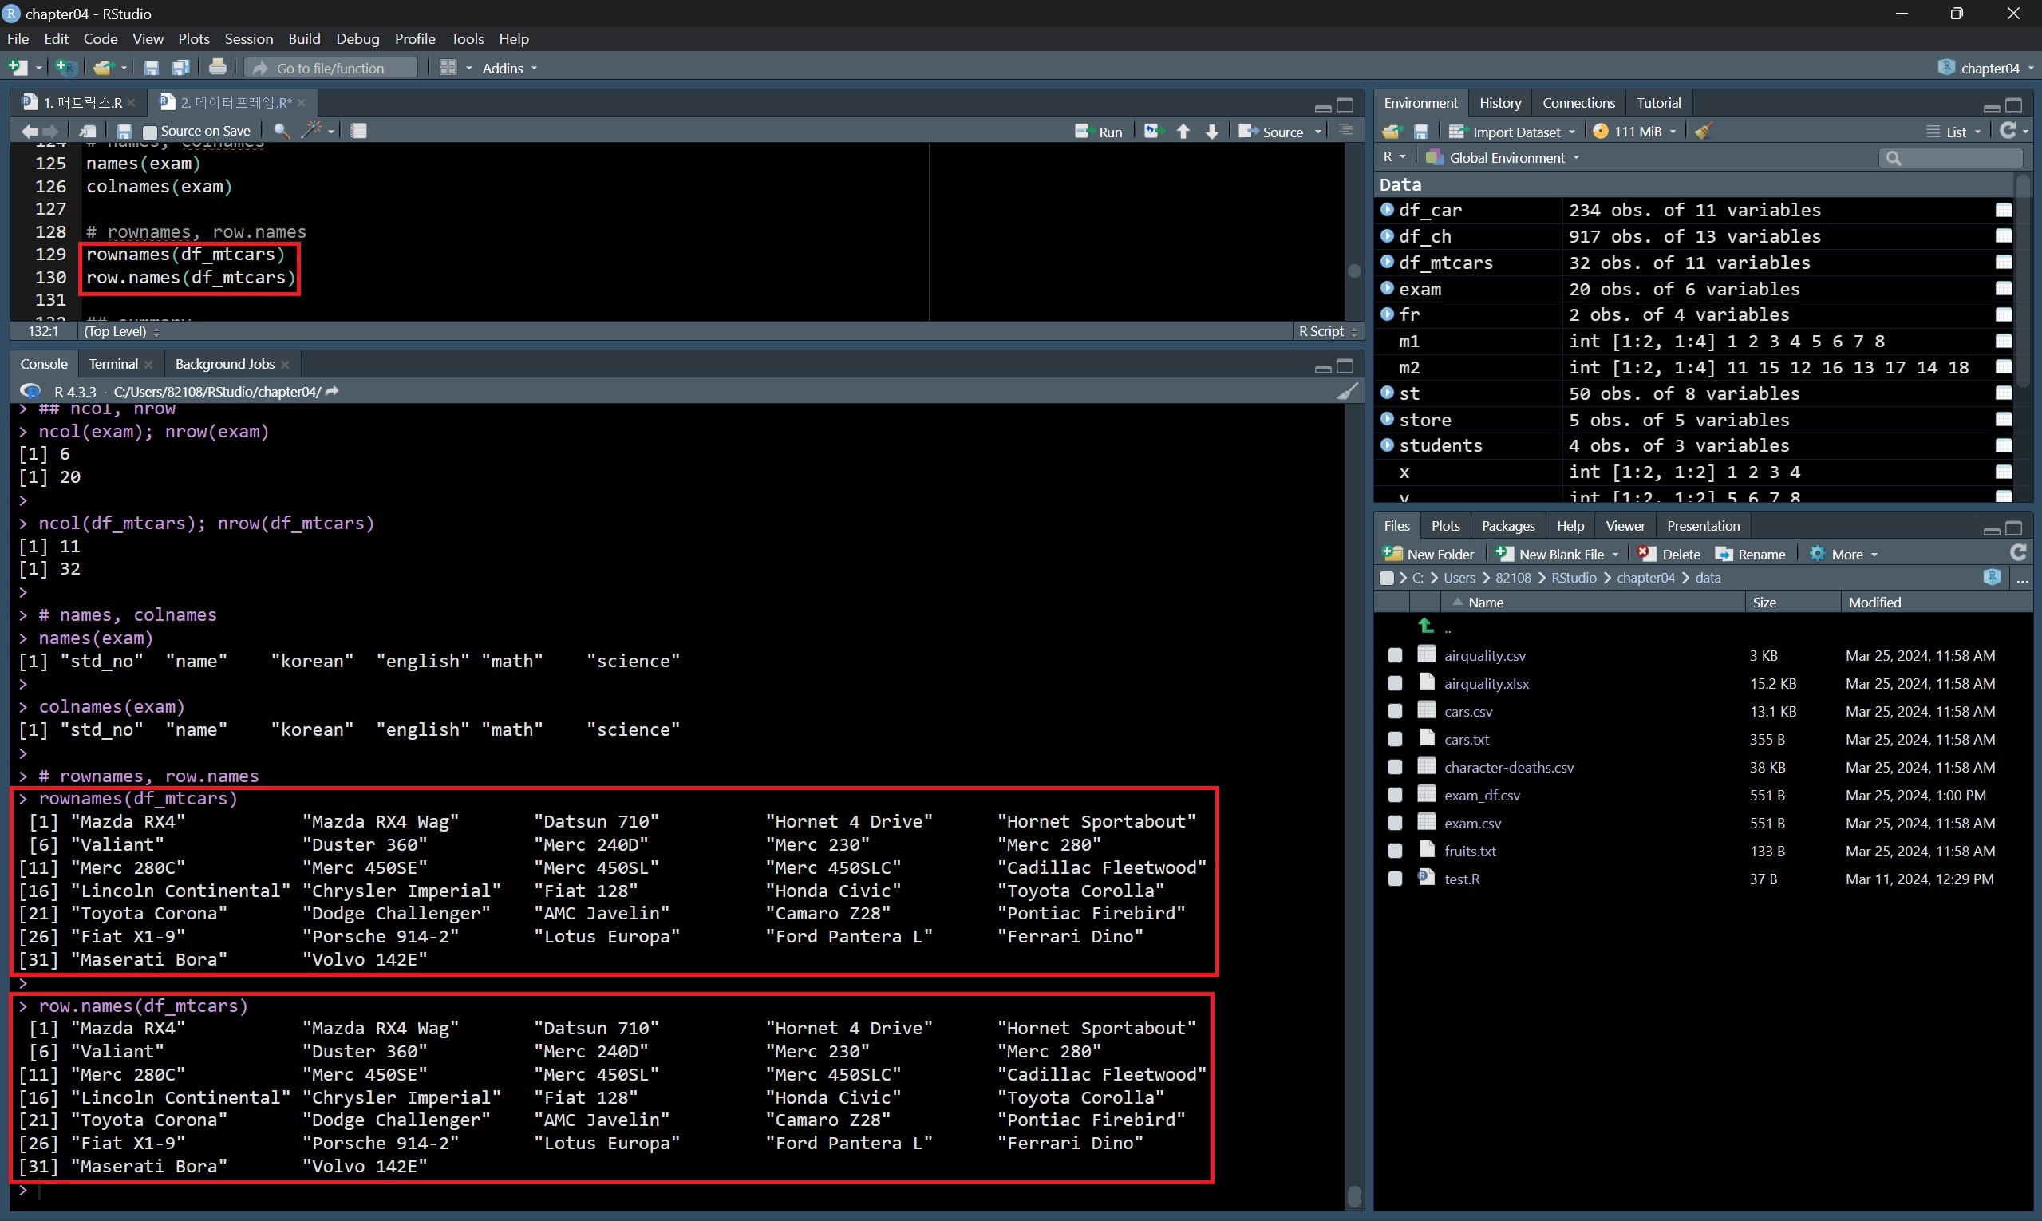
Task: Refresh the Files pane listing
Action: pyautogui.click(x=2017, y=554)
